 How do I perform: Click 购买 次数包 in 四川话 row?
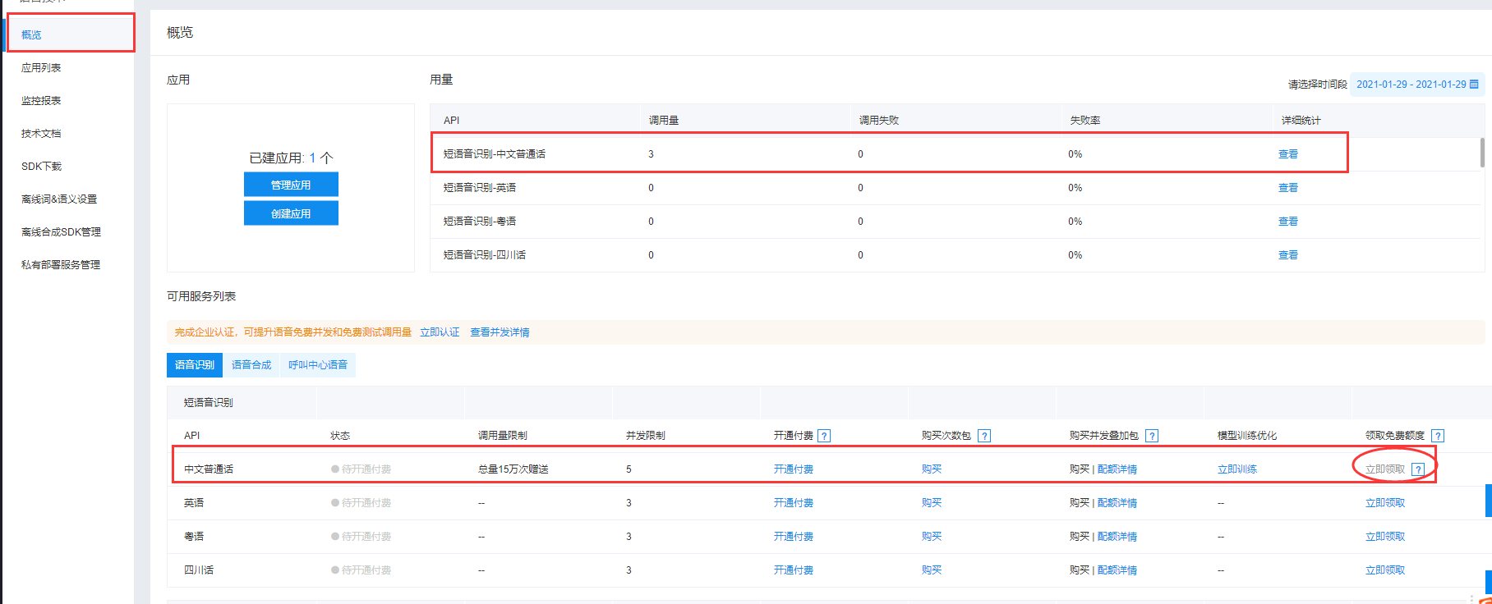coord(932,570)
